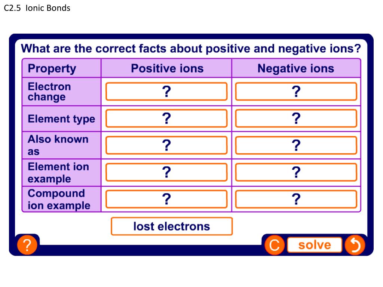383x287 pixels.
Task: Click Positive ions Compound ion example box
Action: point(166,199)
